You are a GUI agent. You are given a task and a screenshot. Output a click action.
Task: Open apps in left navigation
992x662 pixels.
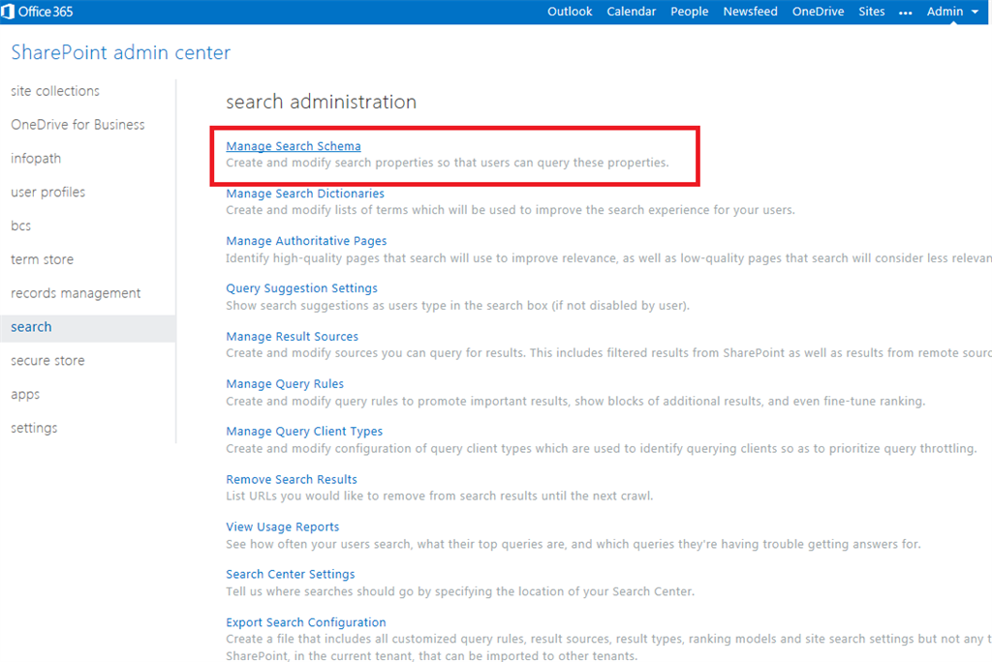point(25,395)
